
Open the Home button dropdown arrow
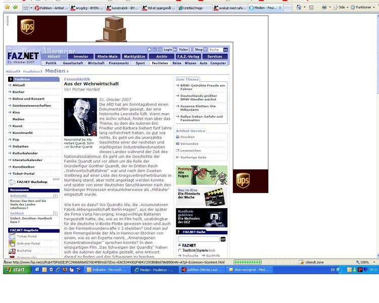pos(304,7)
